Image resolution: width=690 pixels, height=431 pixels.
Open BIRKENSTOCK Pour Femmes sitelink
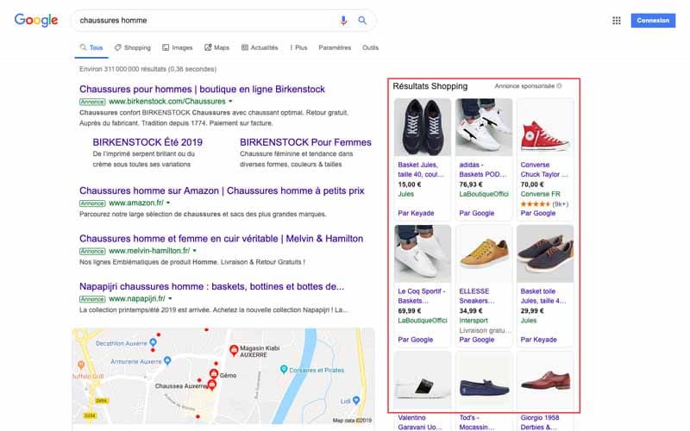coord(305,142)
